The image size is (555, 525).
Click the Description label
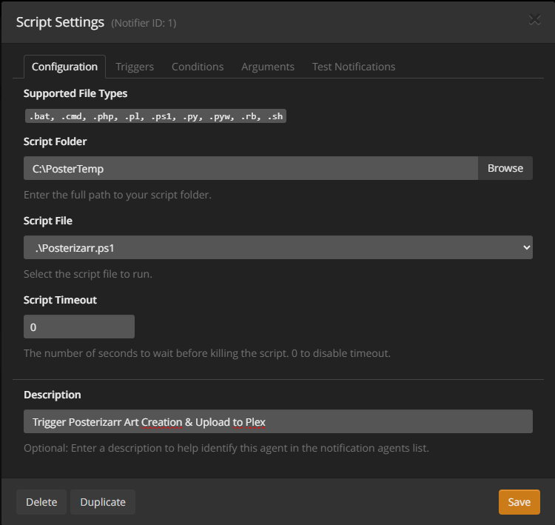coord(53,395)
